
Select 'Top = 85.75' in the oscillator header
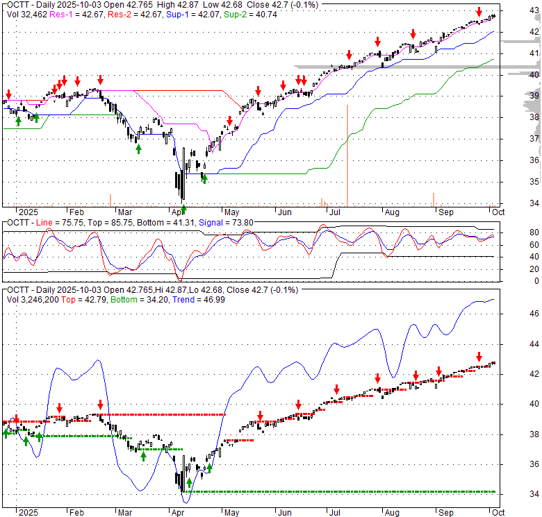(x=110, y=223)
